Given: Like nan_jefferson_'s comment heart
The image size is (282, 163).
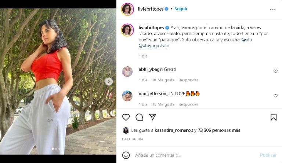Looking at the screenshot, I should coord(275,96).
